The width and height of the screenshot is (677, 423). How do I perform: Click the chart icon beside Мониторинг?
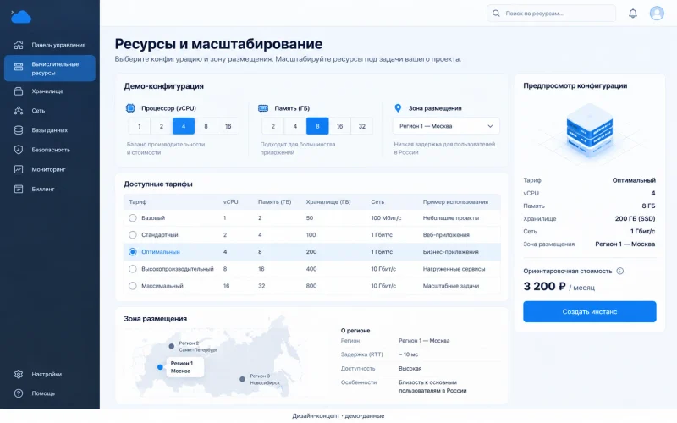[19, 169]
